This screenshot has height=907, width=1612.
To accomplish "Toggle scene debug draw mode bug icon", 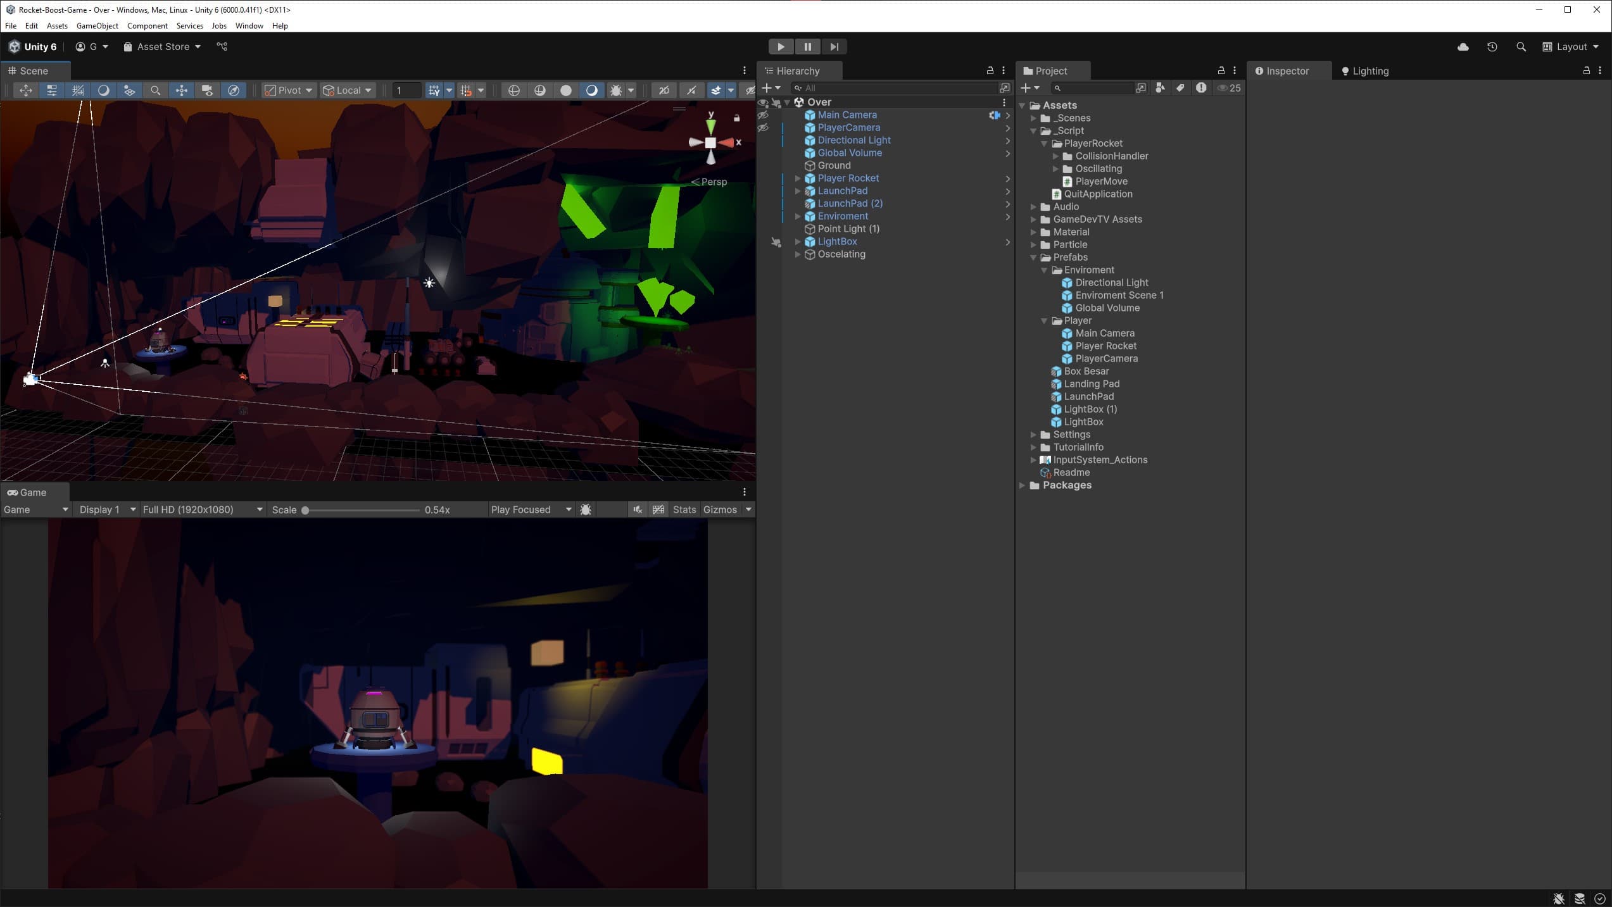I will (616, 91).
